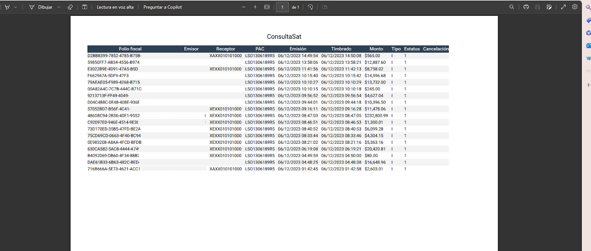Click the Emisión column header
591x251 pixels.
point(298,49)
